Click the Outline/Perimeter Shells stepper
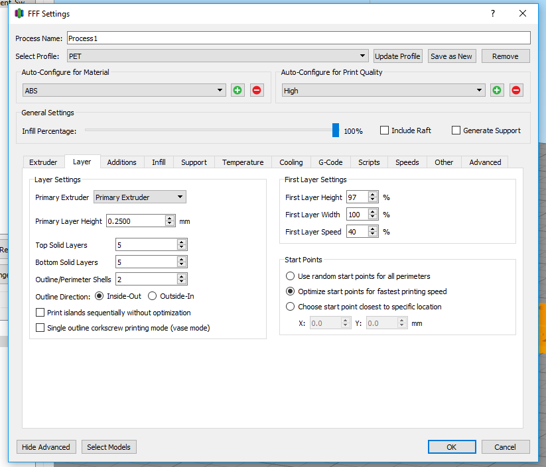The image size is (546, 467). tap(181, 280)
